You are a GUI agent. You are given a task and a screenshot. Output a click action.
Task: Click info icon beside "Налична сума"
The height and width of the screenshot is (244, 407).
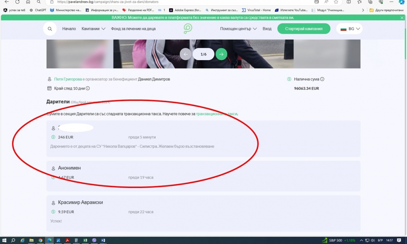point(322,79)
